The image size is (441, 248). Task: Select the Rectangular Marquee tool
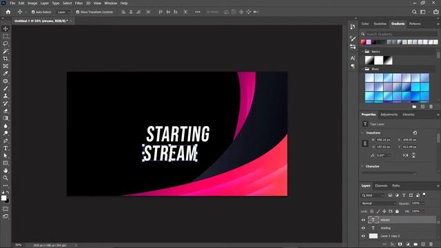pyautogui.click(x=6, y=37)
